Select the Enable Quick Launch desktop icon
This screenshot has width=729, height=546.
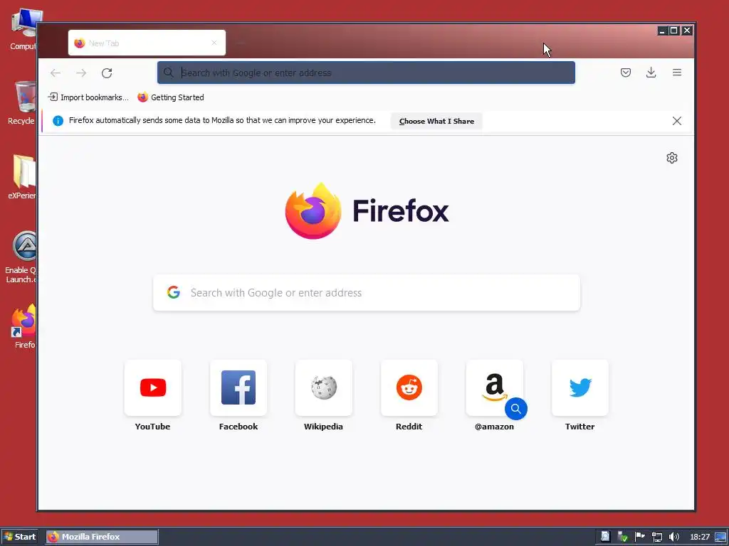(21, 257)
